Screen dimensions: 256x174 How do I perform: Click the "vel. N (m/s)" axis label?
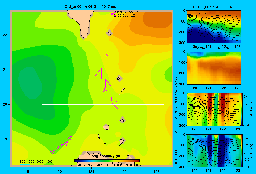251,110
